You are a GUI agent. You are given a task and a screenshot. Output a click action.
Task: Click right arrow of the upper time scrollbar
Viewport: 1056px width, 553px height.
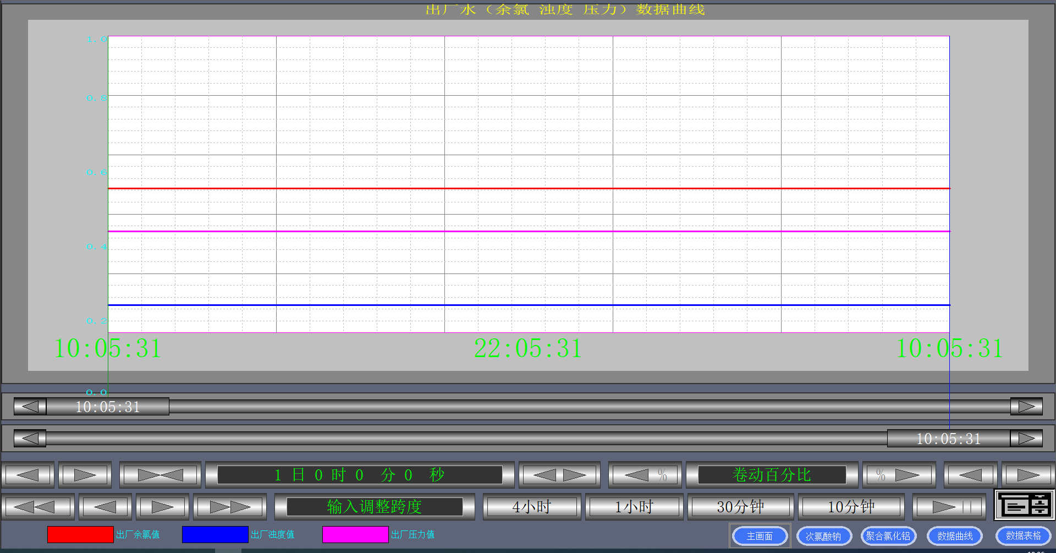point(1026,407)
